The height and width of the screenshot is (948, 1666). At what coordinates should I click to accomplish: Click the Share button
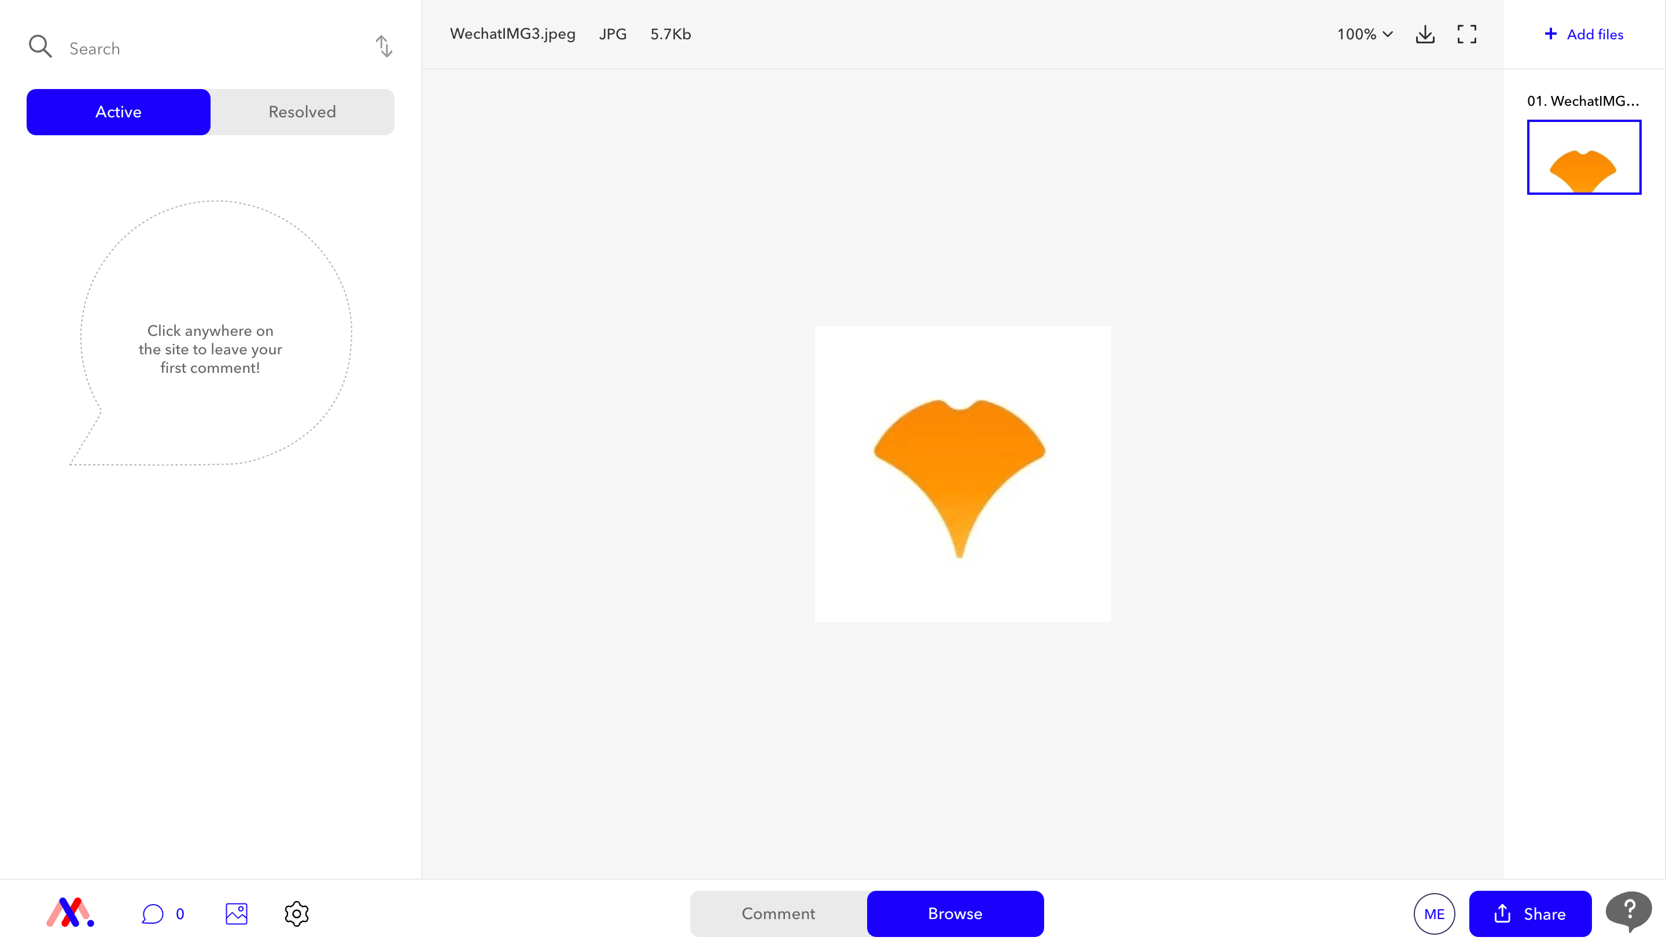coord(1530,913)
